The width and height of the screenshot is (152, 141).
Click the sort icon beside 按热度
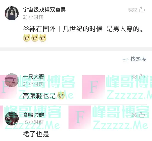[x=125, y=59]
